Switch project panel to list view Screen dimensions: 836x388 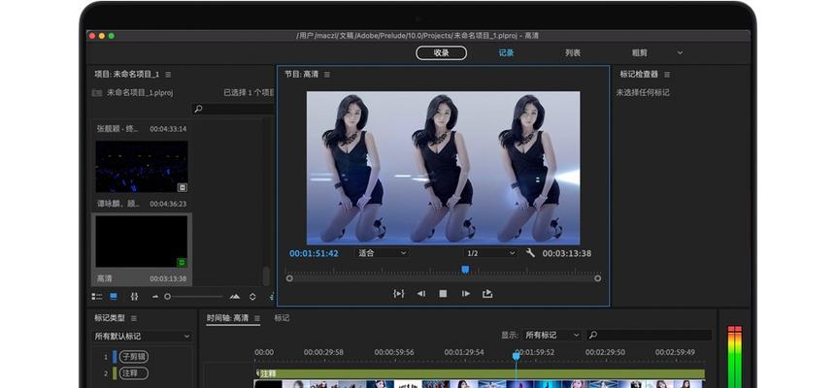pyautogui.click(x=97, y=296)
